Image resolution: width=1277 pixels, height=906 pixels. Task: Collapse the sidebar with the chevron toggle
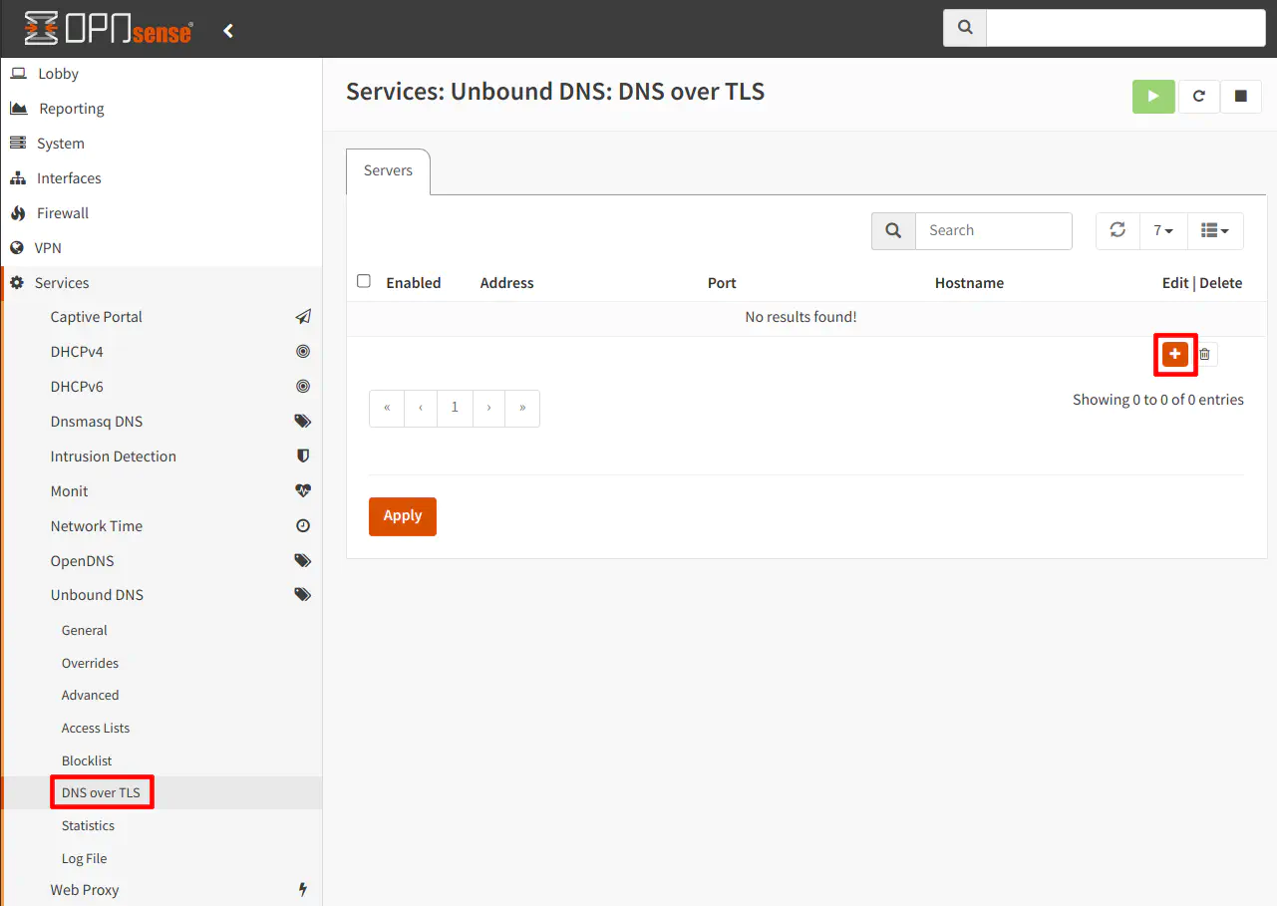(x=228, y=31)
